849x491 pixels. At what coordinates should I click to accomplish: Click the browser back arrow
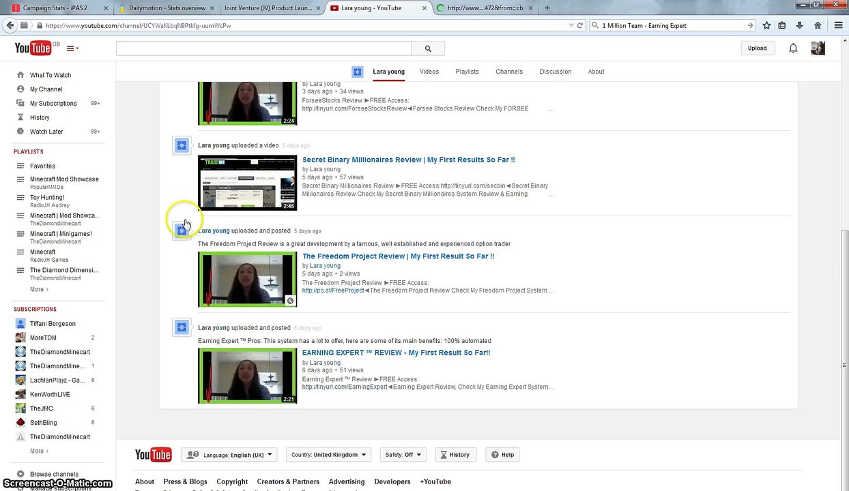pyautogui.click(x=10, y=25)
